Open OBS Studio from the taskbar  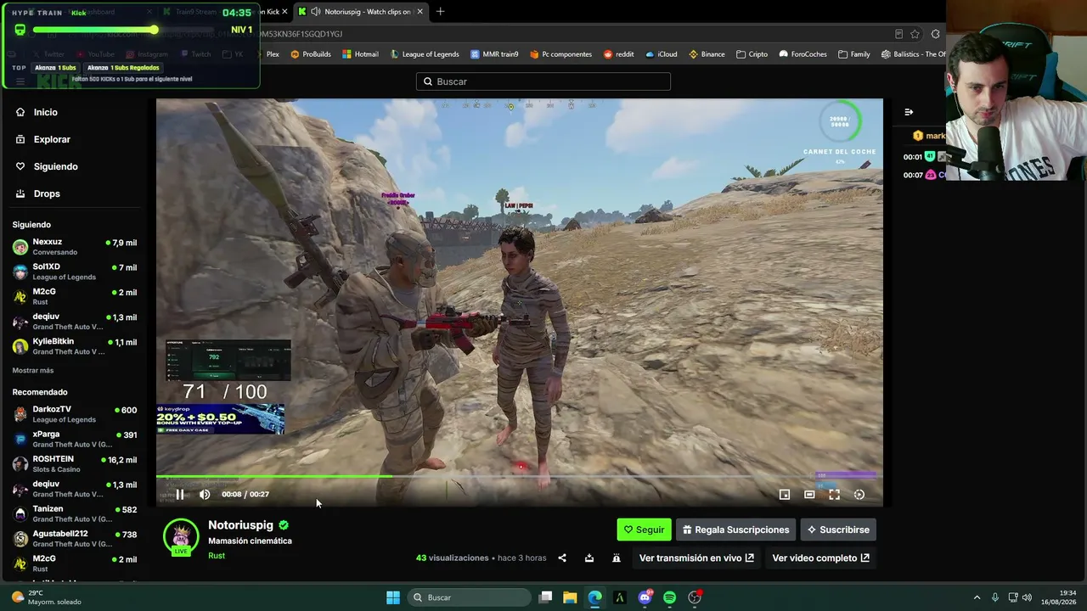(x=695, y=597)
